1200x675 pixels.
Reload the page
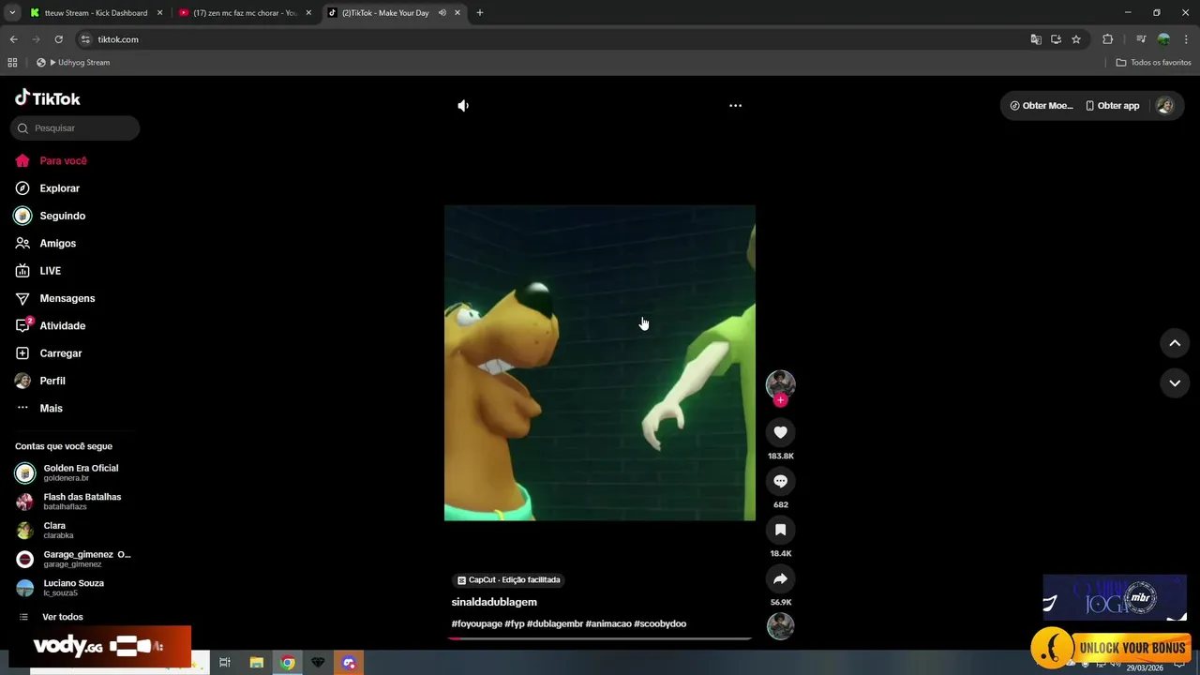[x=58, y=39]
